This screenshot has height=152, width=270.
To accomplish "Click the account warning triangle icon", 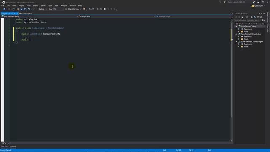I will (x=253, y=6).
